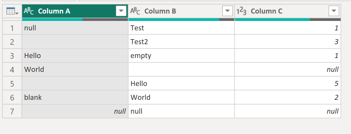
Task: Select the Column B header name
Action: (160, 11)
